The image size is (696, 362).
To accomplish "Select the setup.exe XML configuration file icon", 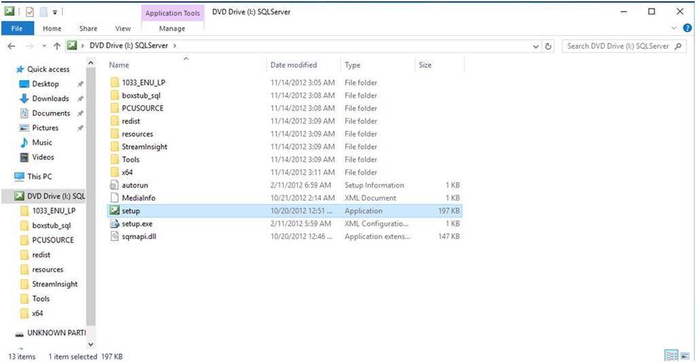I will [x=114, y=223].
